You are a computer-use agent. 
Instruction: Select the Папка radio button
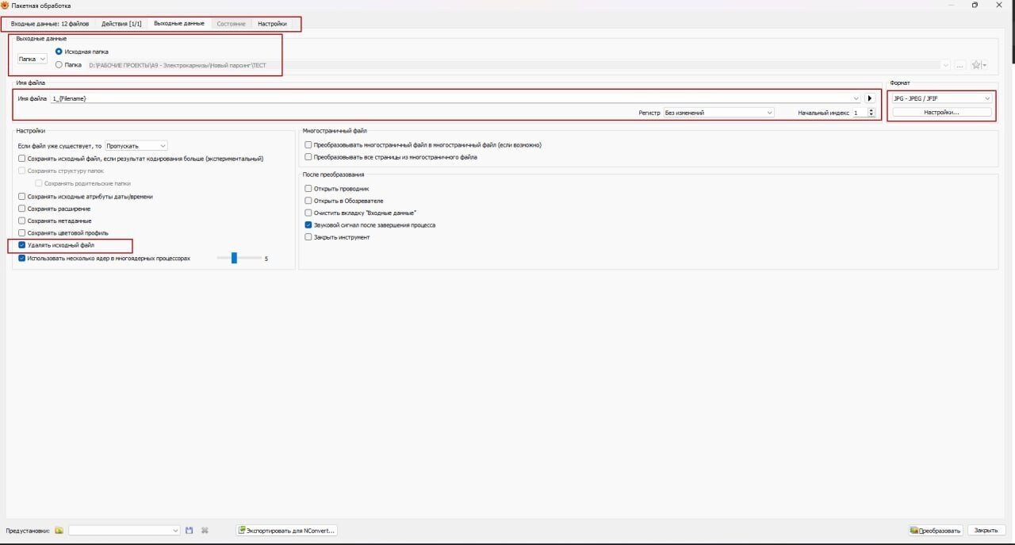59,65
